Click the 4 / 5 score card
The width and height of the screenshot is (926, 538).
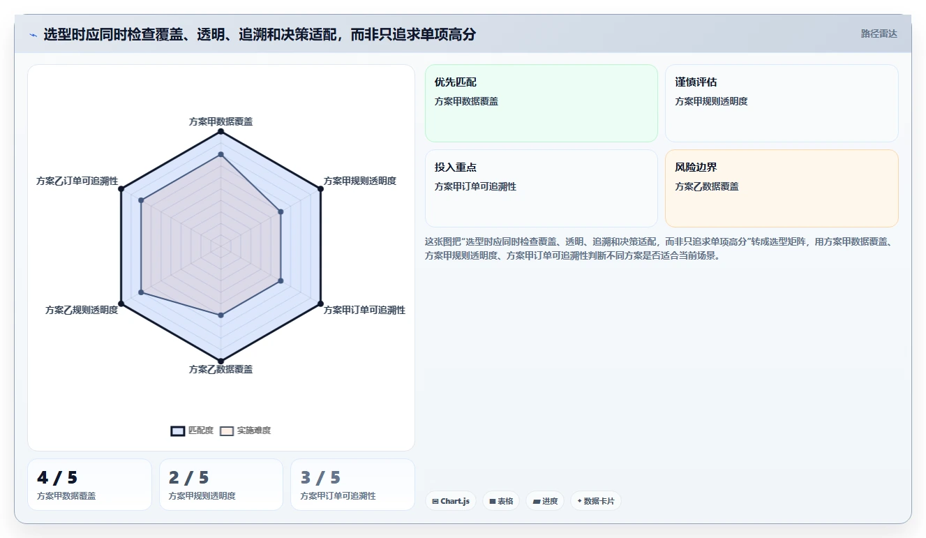click(89, 484)
